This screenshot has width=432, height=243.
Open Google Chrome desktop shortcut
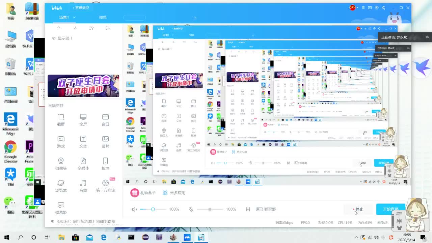coord(10,152)
